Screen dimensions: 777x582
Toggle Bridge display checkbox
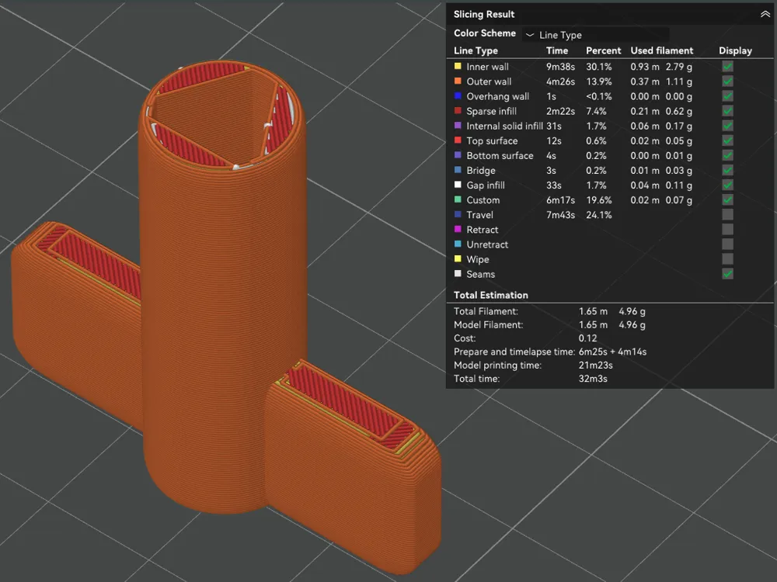point(727,170)
